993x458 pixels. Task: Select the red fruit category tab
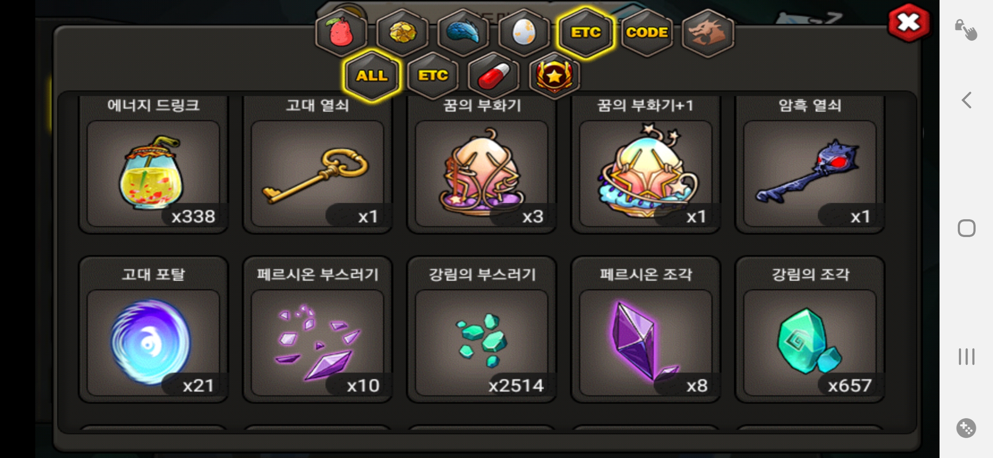(x=341, y=33)
